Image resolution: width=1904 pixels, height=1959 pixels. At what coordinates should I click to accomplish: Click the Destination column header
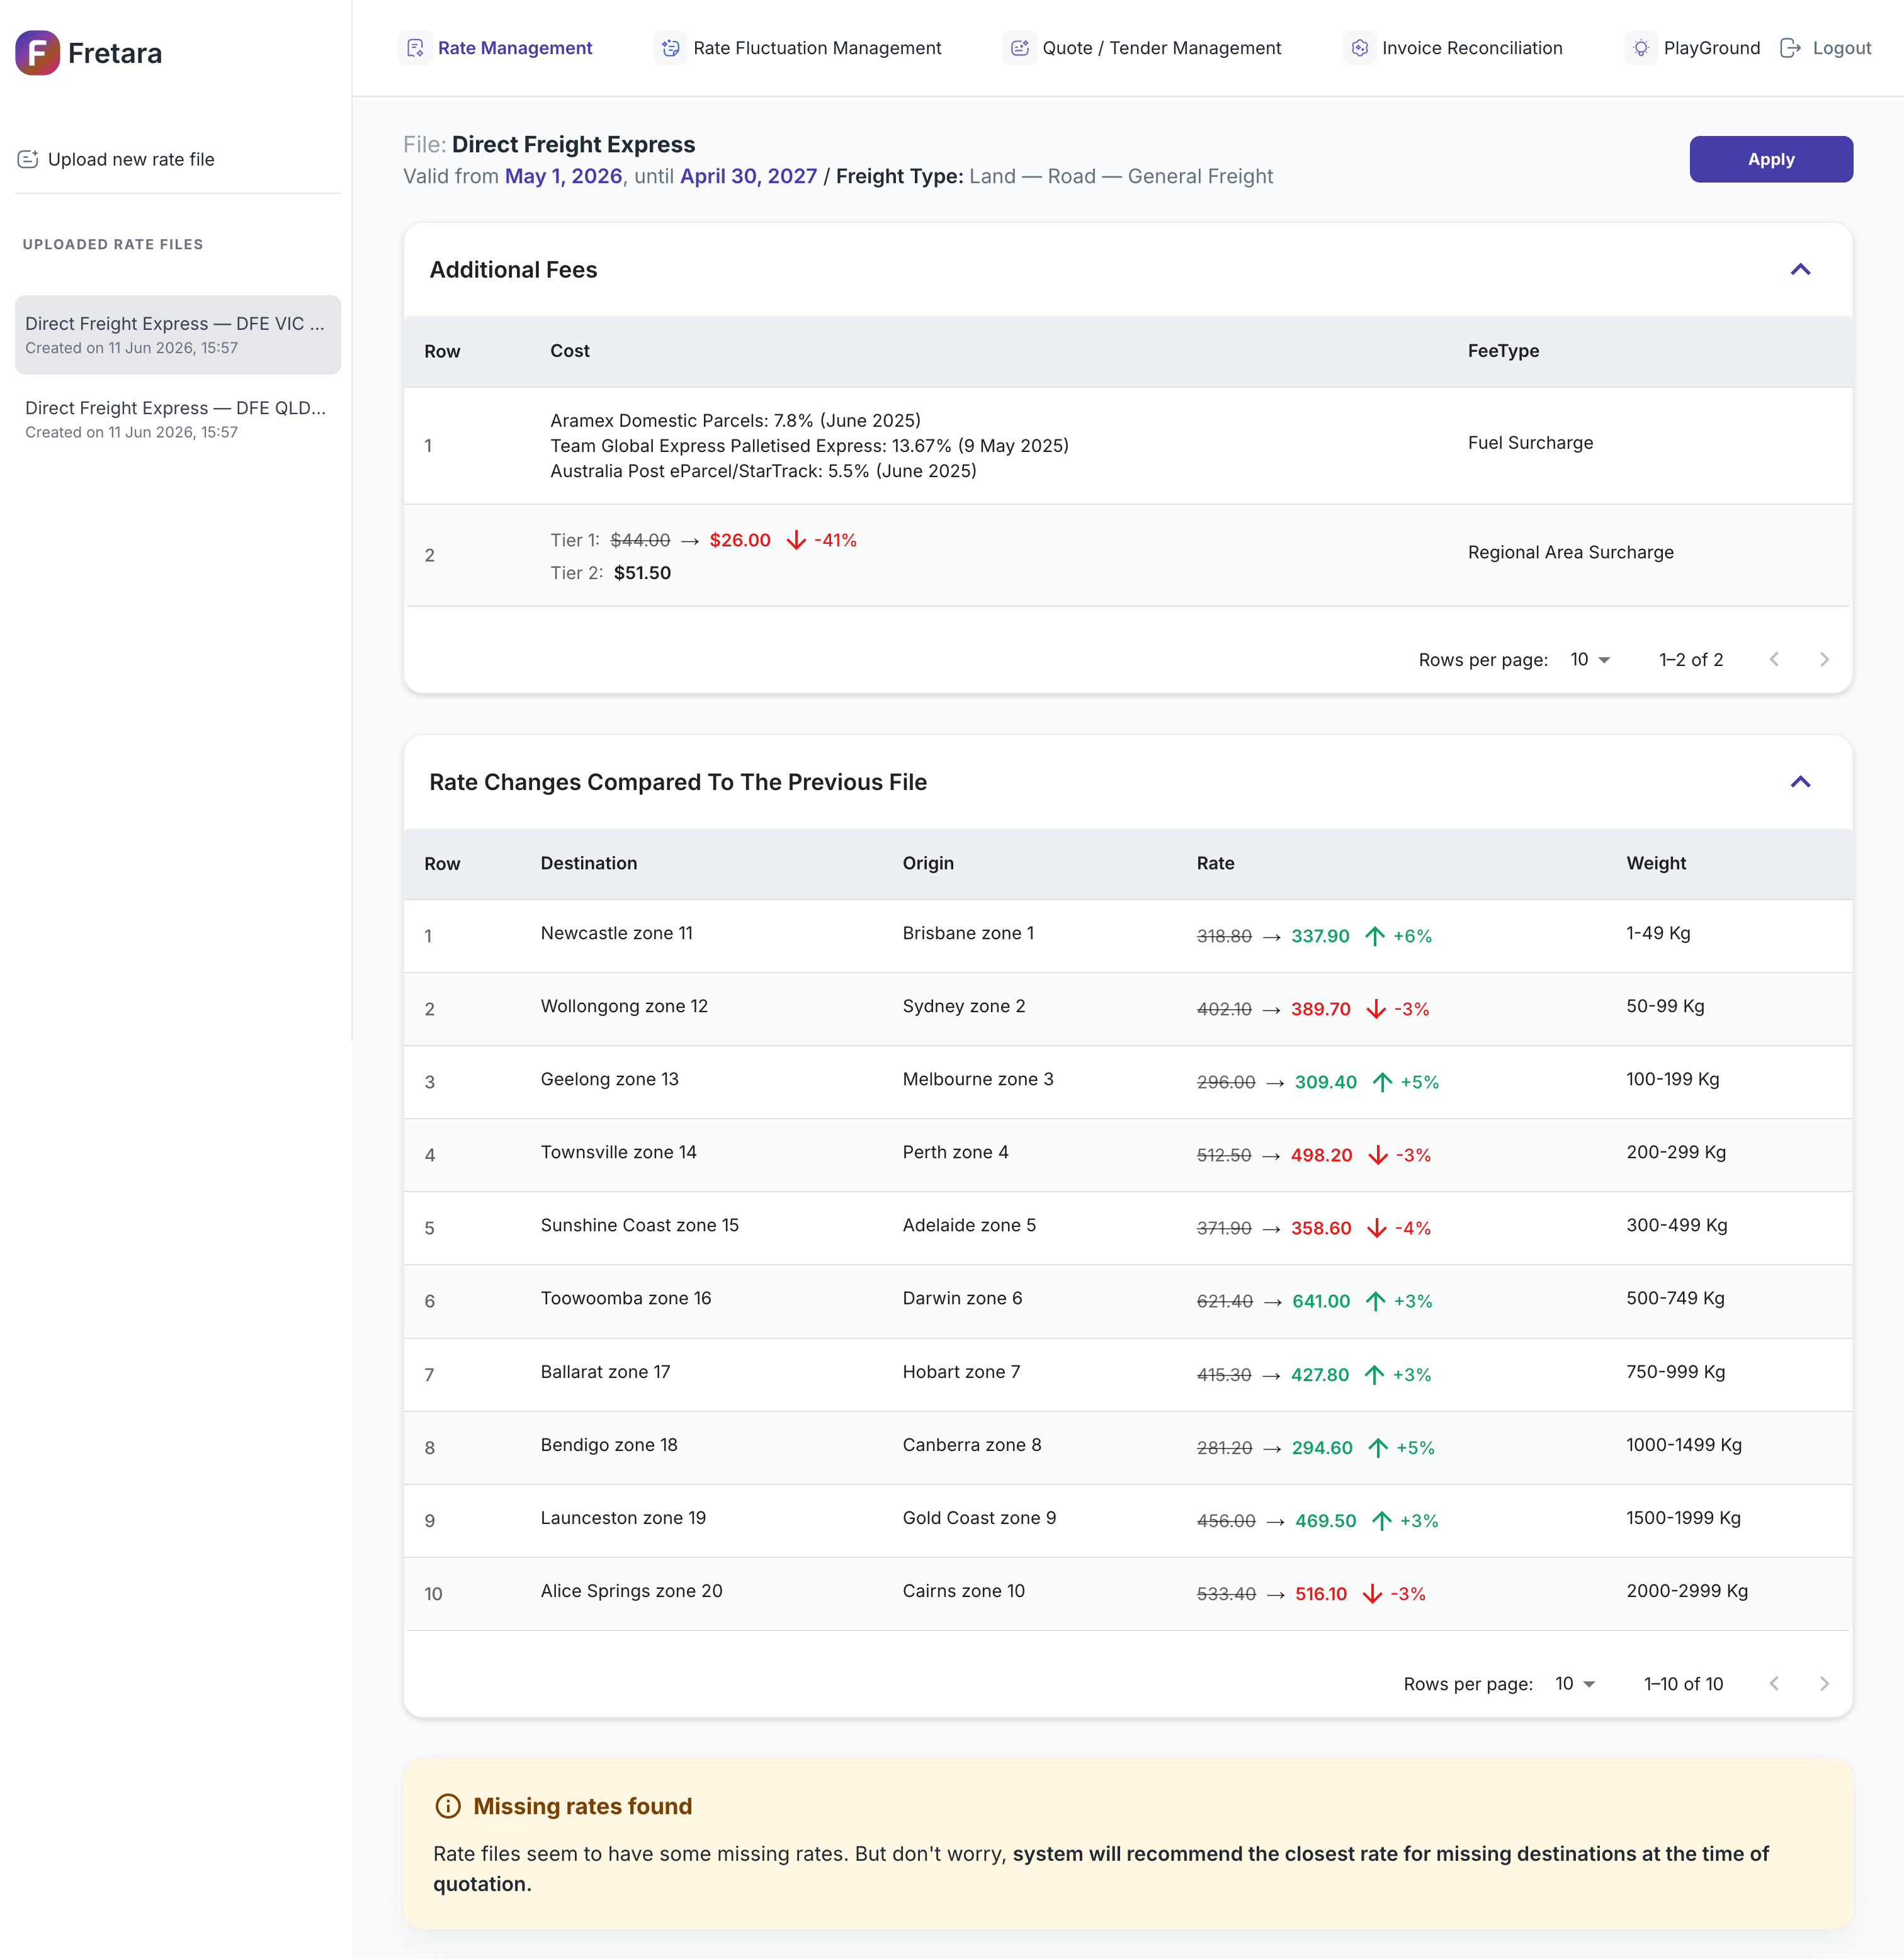[589, 863]
